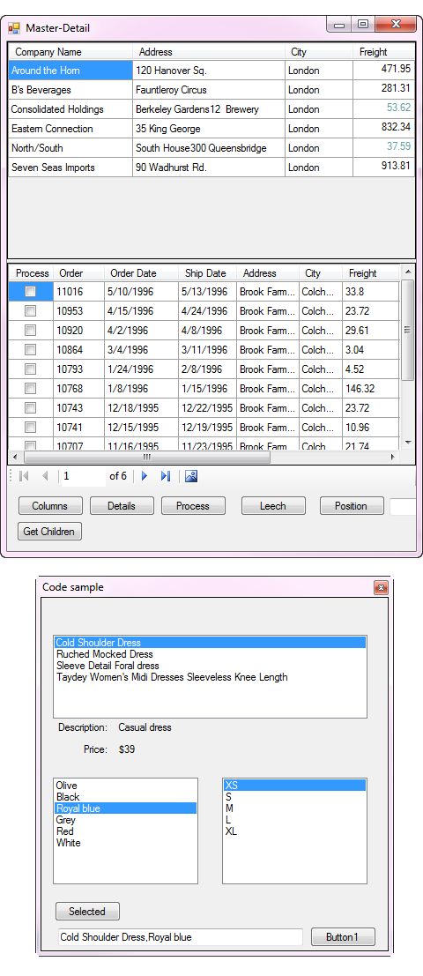Check Process box for order 11016

click(x=31, y=291)
